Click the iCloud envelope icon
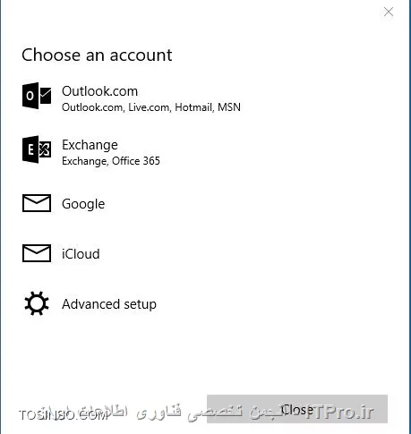Image resolution: width=411 pixels, height=434 pixels. 37,253
